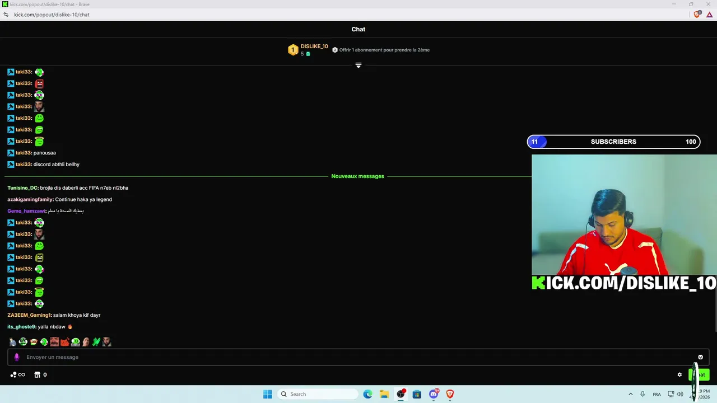The height and width of the screenshot is (403, 717).
Task: Click taki33 on the 'discord abthli belihy' message
Action: (24, 165)
